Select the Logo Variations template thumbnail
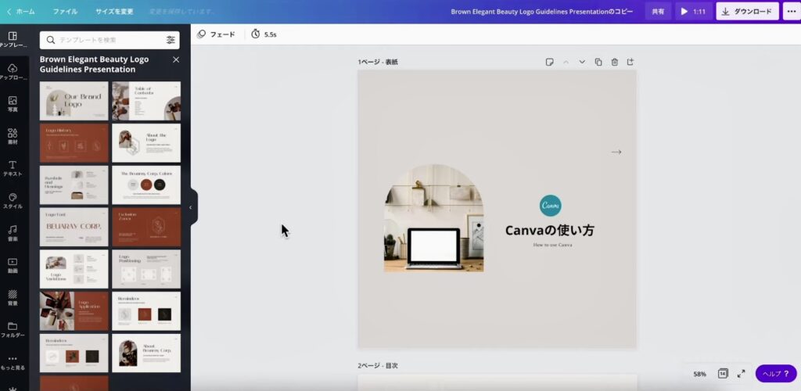Image resolution: width=801 pixels, height=391 pixels. (74, 269)
